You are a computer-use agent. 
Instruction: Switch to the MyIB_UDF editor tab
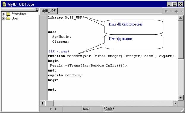pyautogui.click(x=48, y=11)
